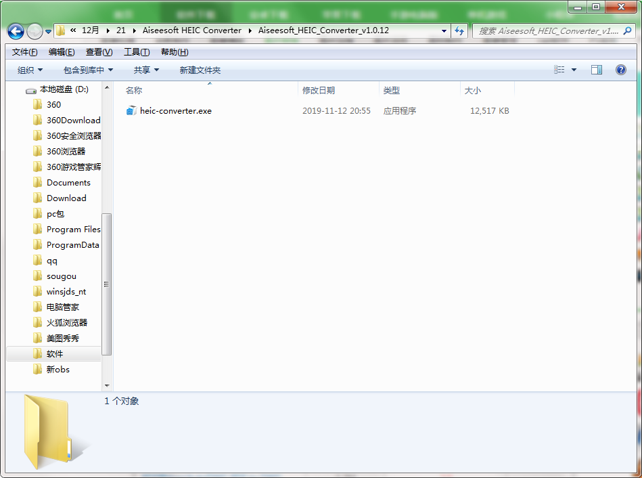Open more view options arrow
642x478 pixels.
coord(574,70)
